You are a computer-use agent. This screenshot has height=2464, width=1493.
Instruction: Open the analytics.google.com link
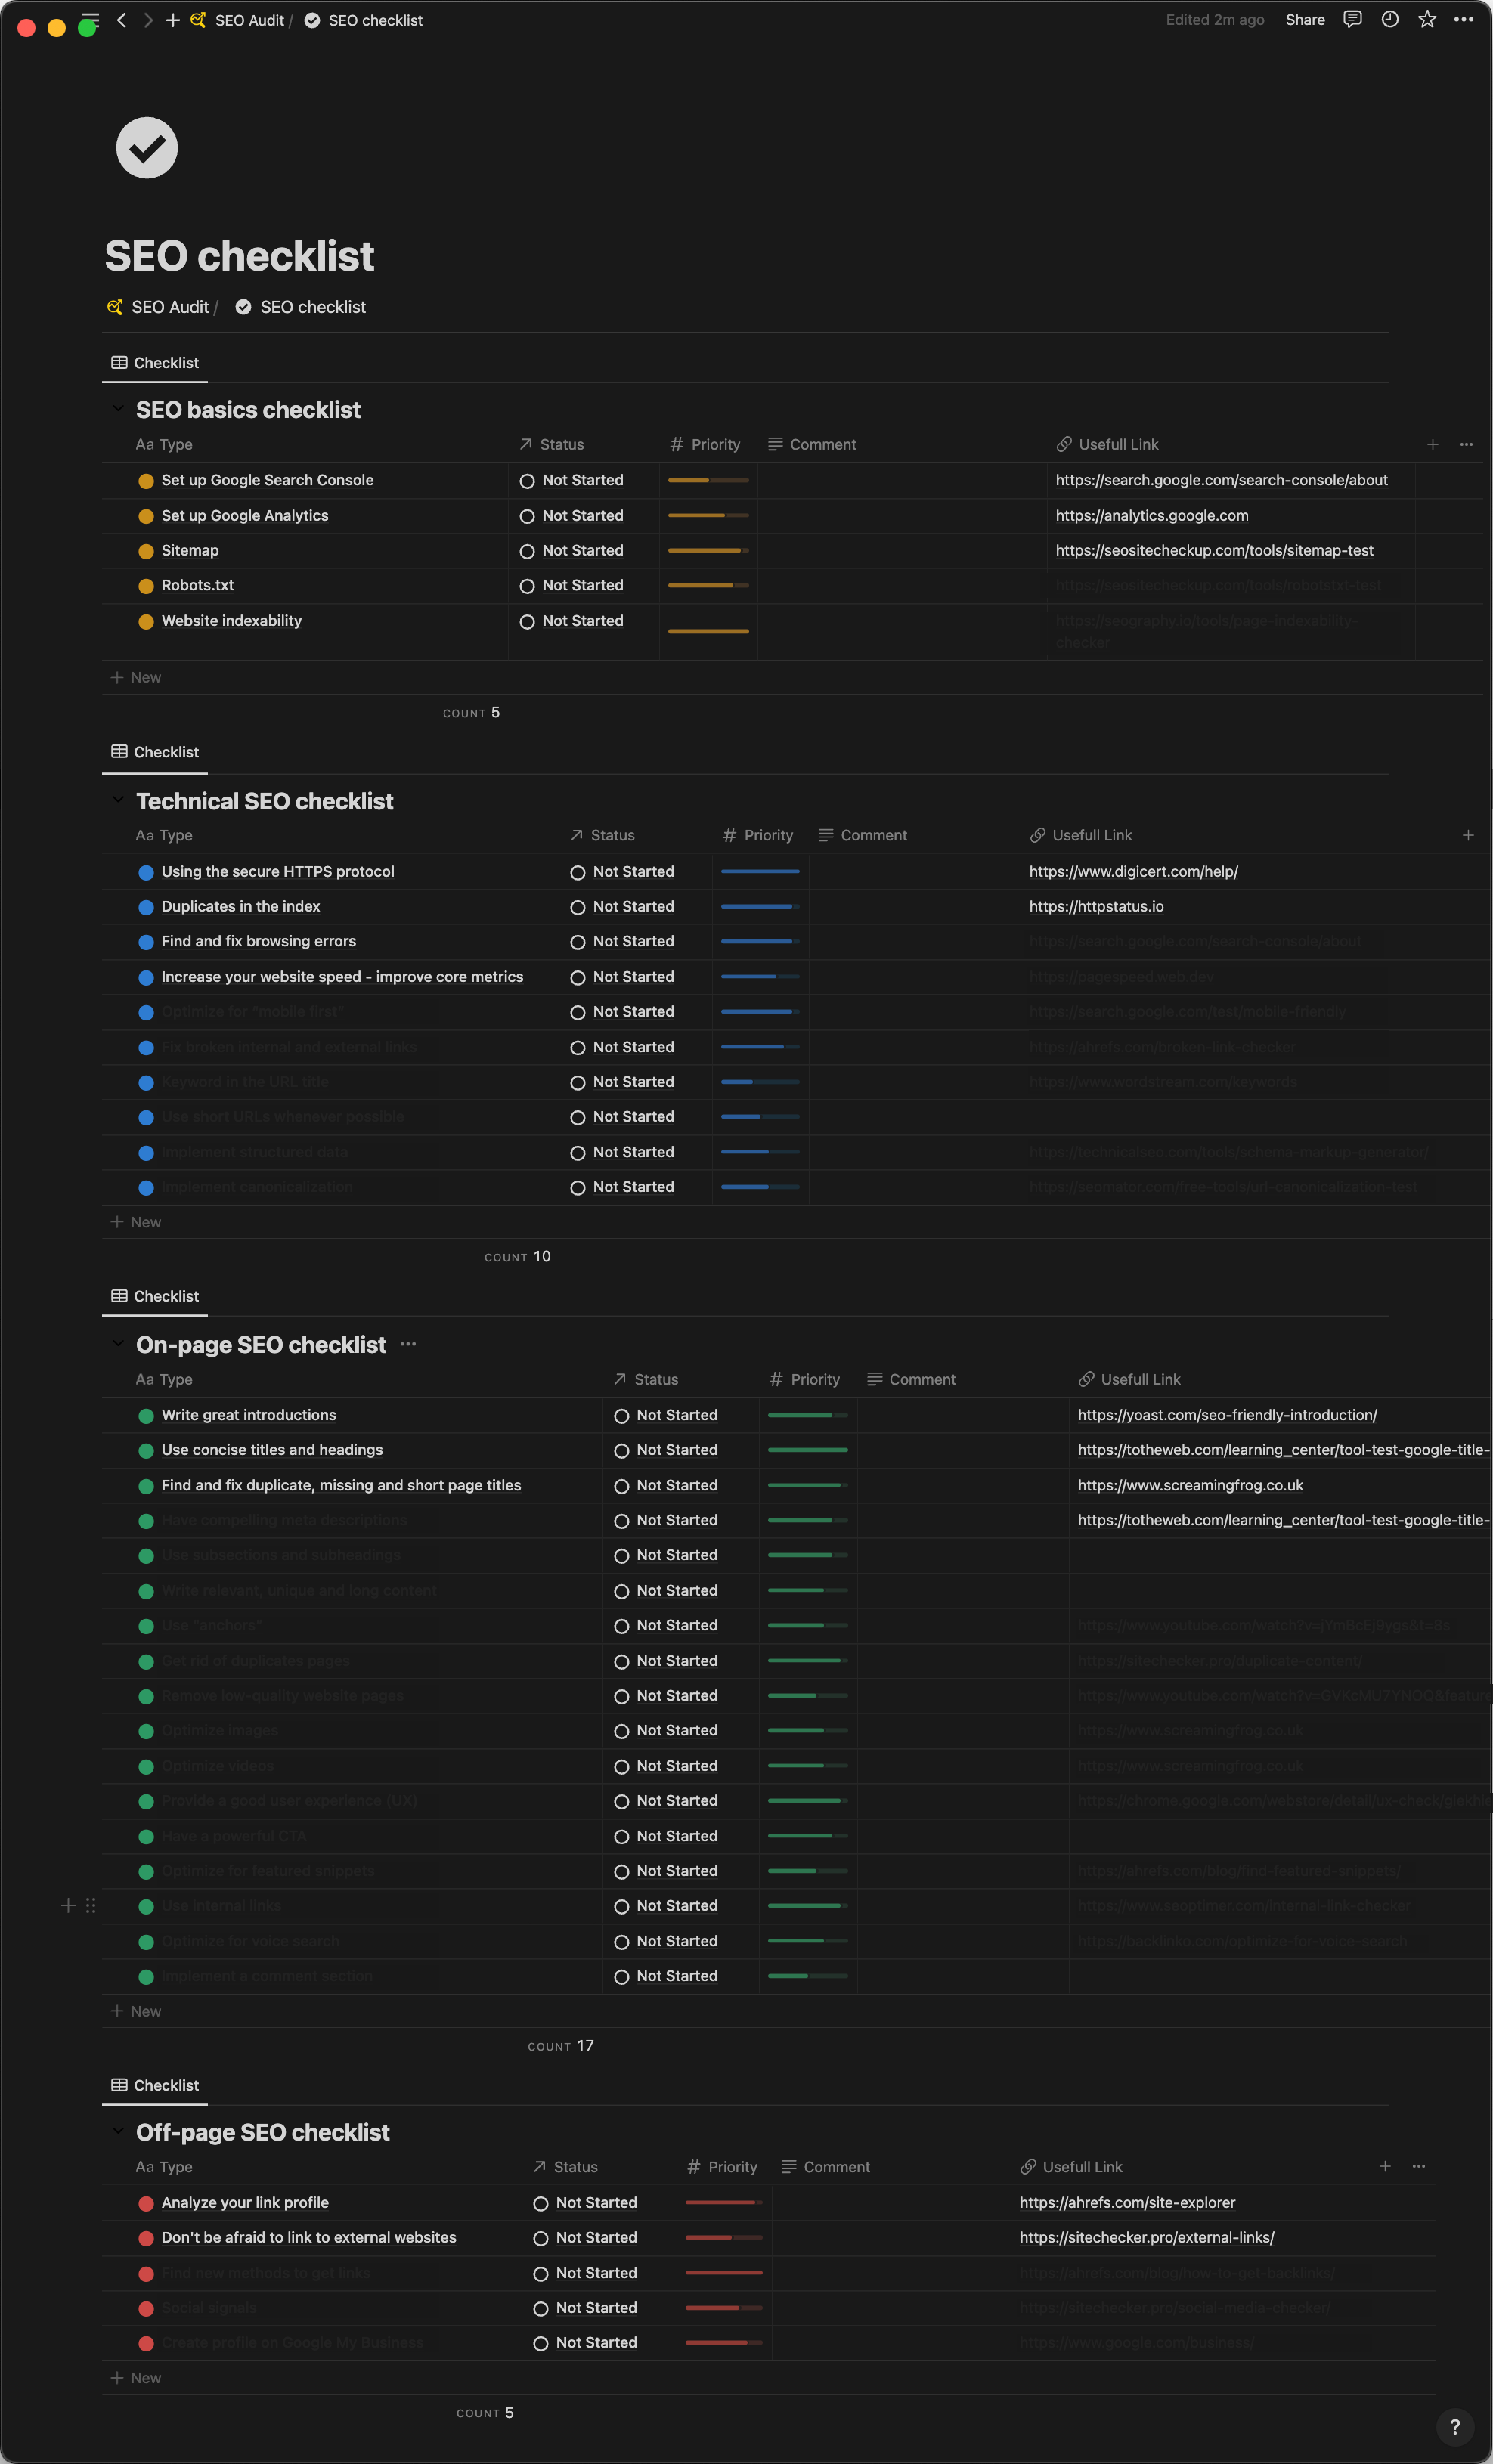point(1151,516)
